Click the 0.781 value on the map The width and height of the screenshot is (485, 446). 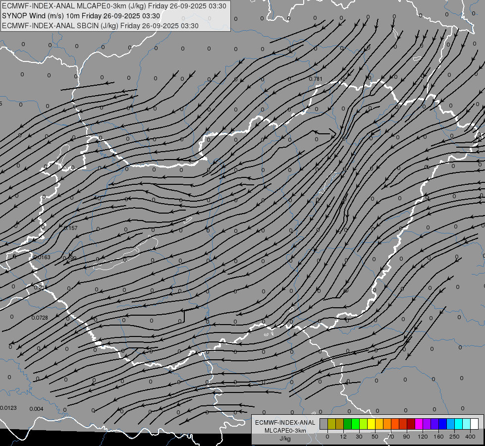pyautogui.click(x=316, y=79)
